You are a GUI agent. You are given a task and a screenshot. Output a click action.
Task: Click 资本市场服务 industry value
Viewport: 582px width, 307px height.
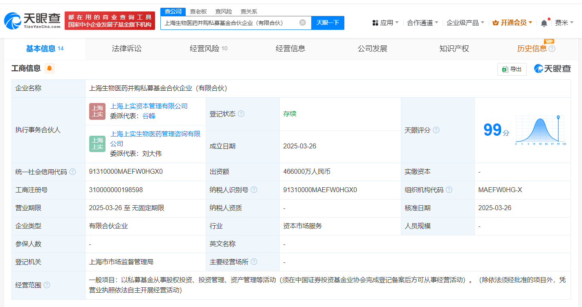[303, 226]
